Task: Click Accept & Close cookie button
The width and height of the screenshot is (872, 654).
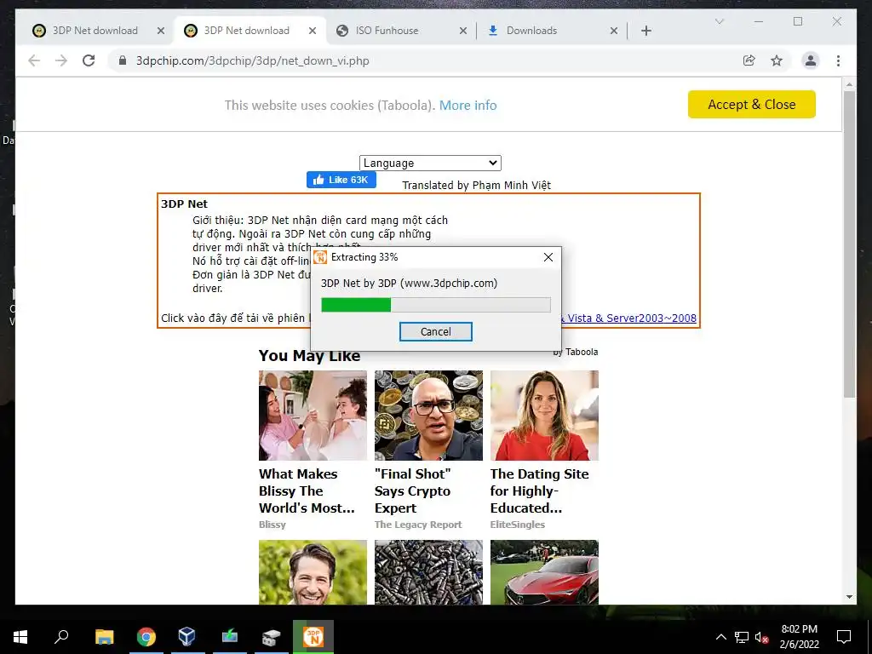Action: (x=751, y=104)
